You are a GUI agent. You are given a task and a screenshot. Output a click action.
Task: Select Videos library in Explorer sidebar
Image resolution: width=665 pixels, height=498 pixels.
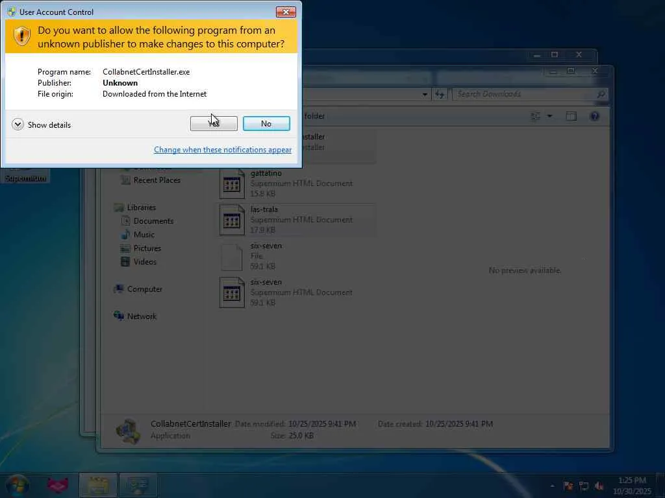pyautogui.click(x=145, y=262)
